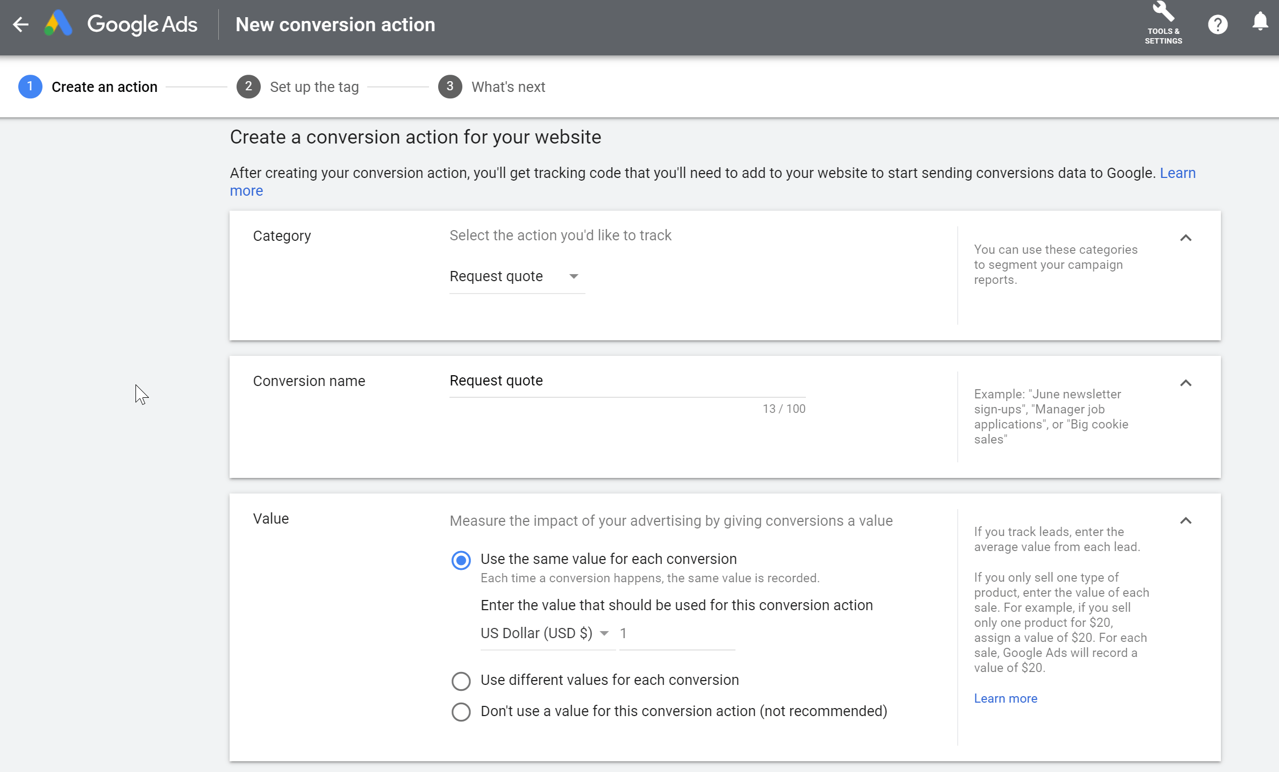
Task: Go to What's next step
Action: click(x=508, y=87)
